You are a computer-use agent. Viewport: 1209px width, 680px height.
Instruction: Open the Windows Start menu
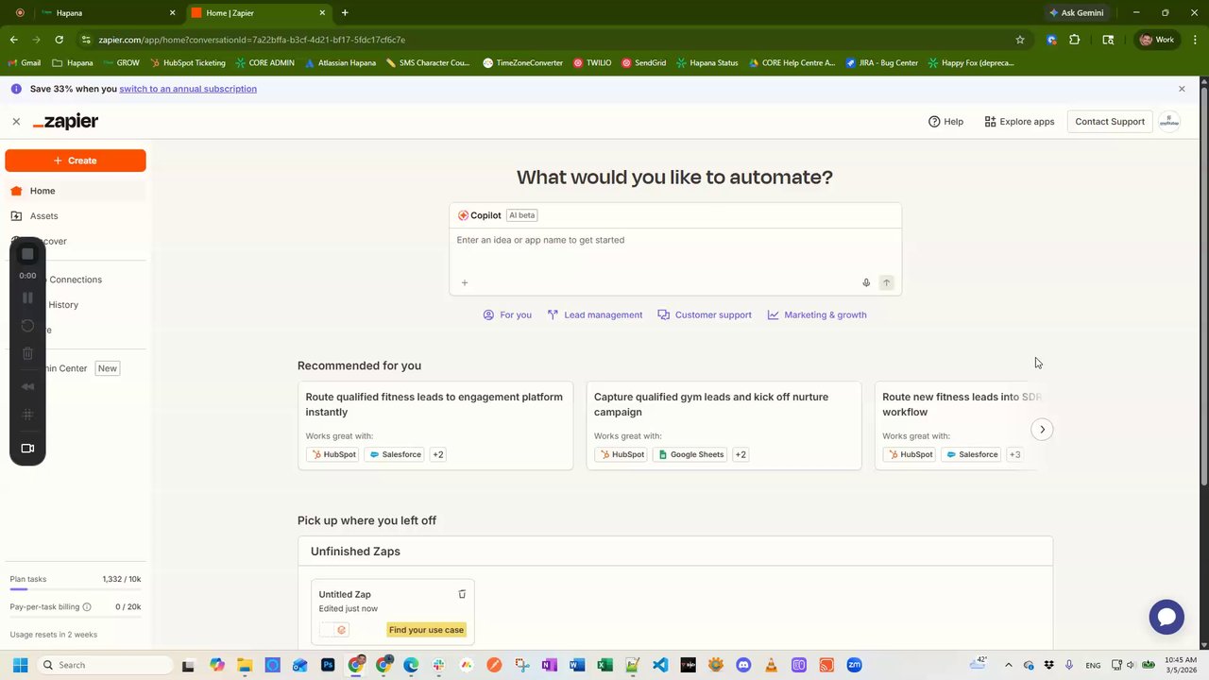(x=20, y=666)
